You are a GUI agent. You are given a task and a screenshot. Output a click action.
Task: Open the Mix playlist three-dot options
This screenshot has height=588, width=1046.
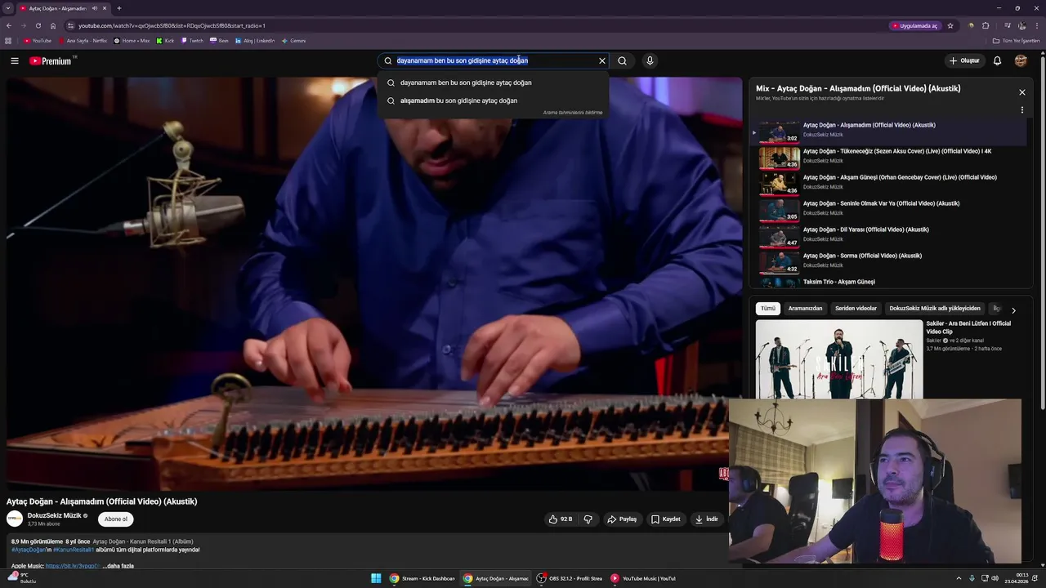coord(1021,109)
